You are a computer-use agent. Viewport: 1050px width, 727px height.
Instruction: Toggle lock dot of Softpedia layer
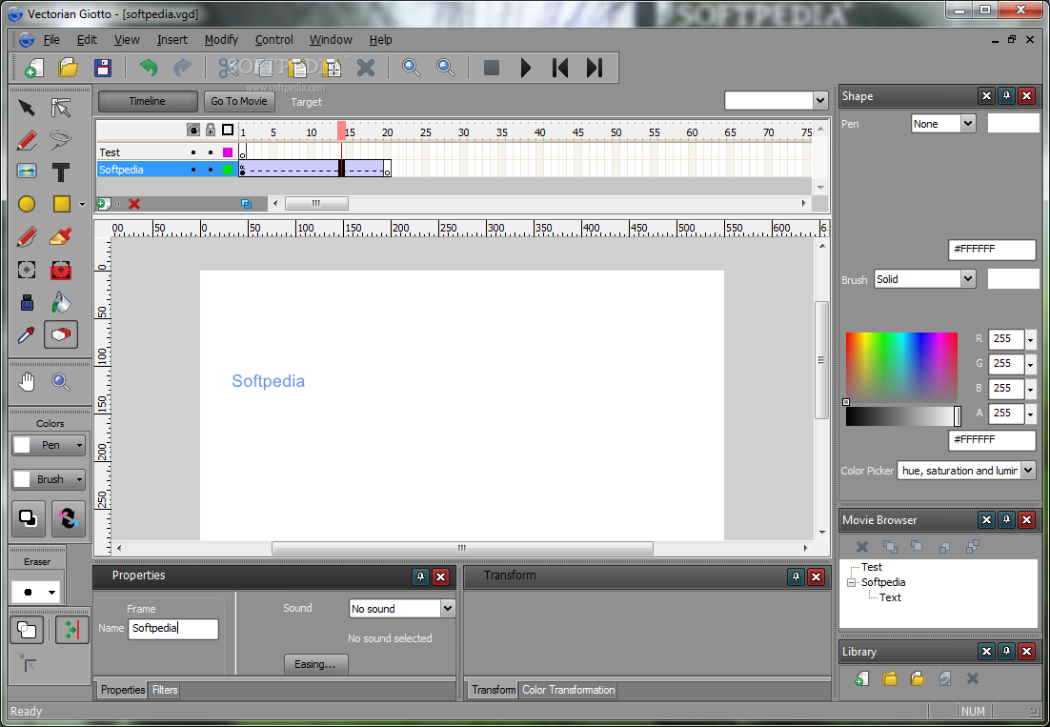(211, 170)
